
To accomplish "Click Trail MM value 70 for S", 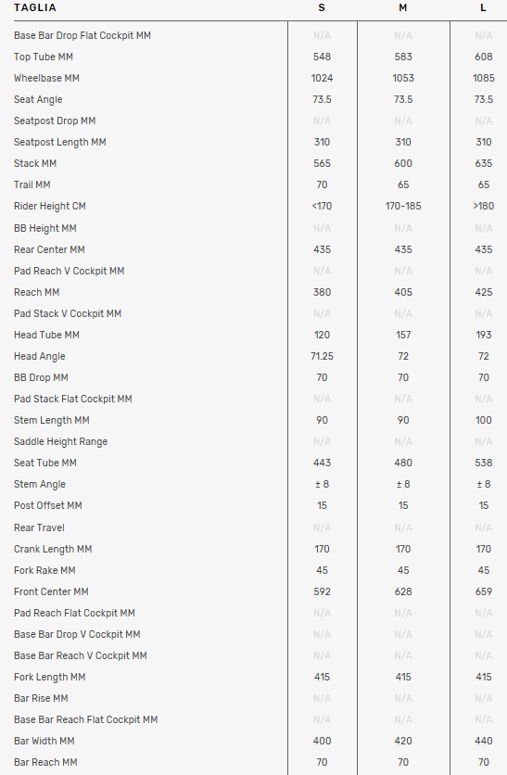I will [323, 184].
